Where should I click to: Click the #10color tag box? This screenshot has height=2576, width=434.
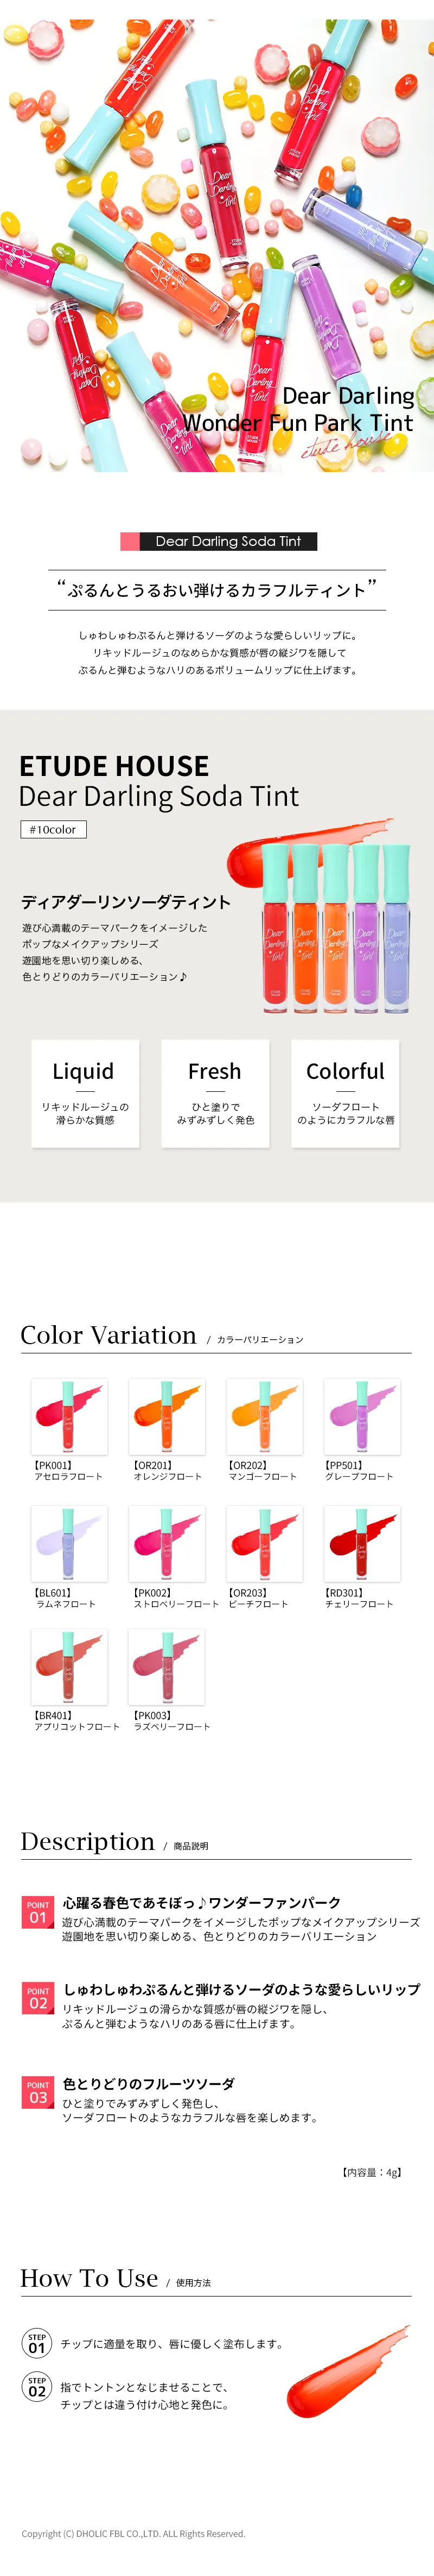click(x=53, y=829)
